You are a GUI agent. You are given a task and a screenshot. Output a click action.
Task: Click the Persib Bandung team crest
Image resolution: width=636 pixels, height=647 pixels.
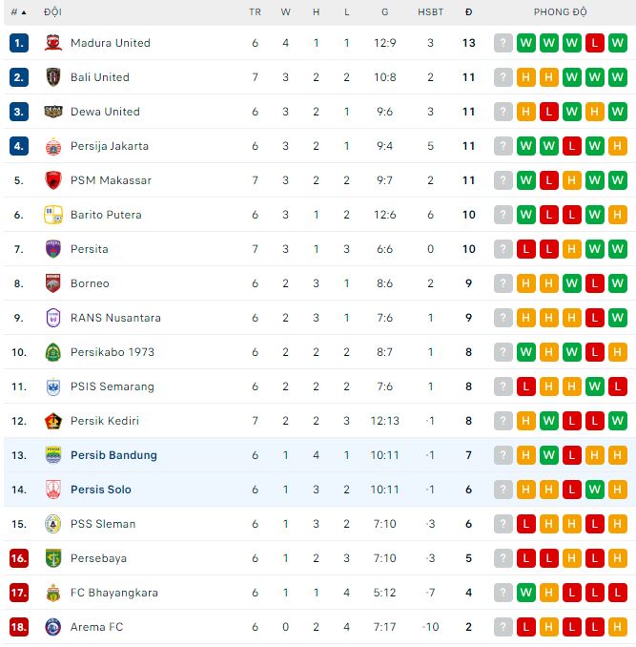(53, 455)
